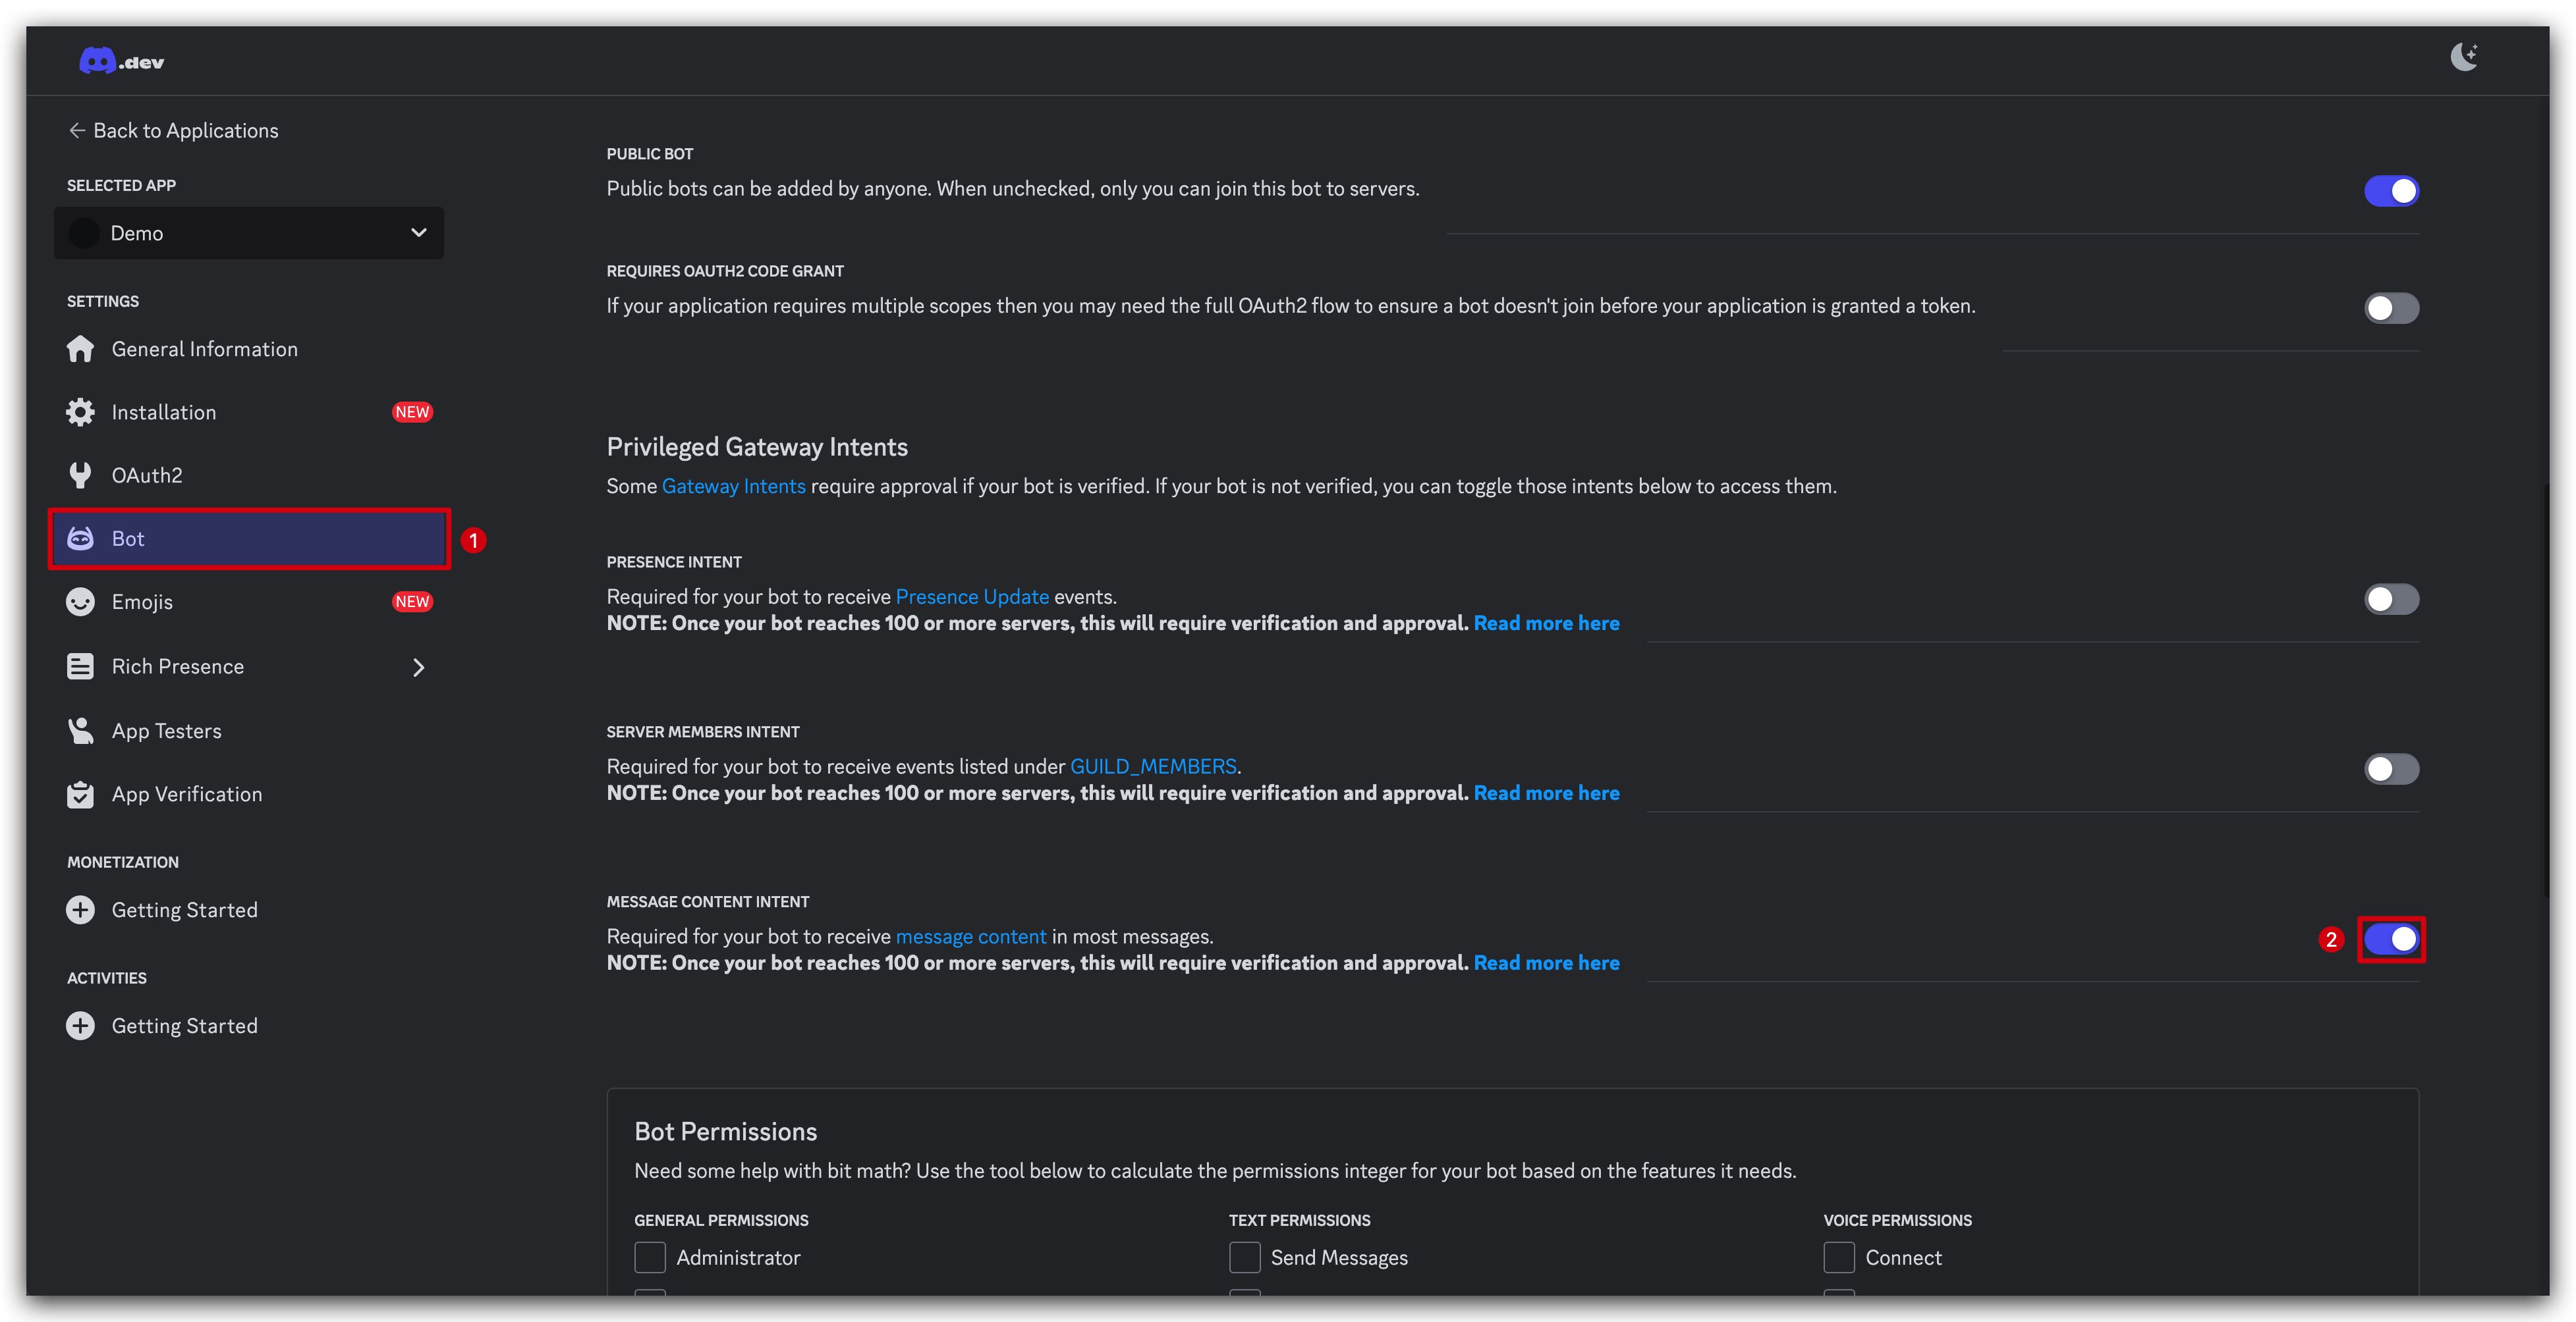Open the message content link
The height and width of the screenshot is (1322, 2576).
tap(971, 936)
